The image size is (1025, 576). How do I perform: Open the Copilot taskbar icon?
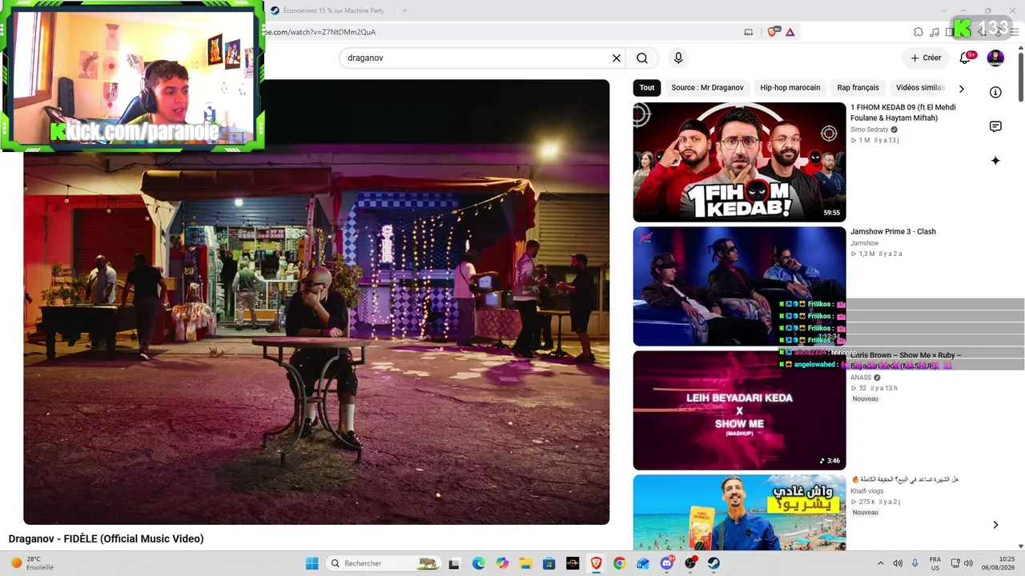click(502, 563)
